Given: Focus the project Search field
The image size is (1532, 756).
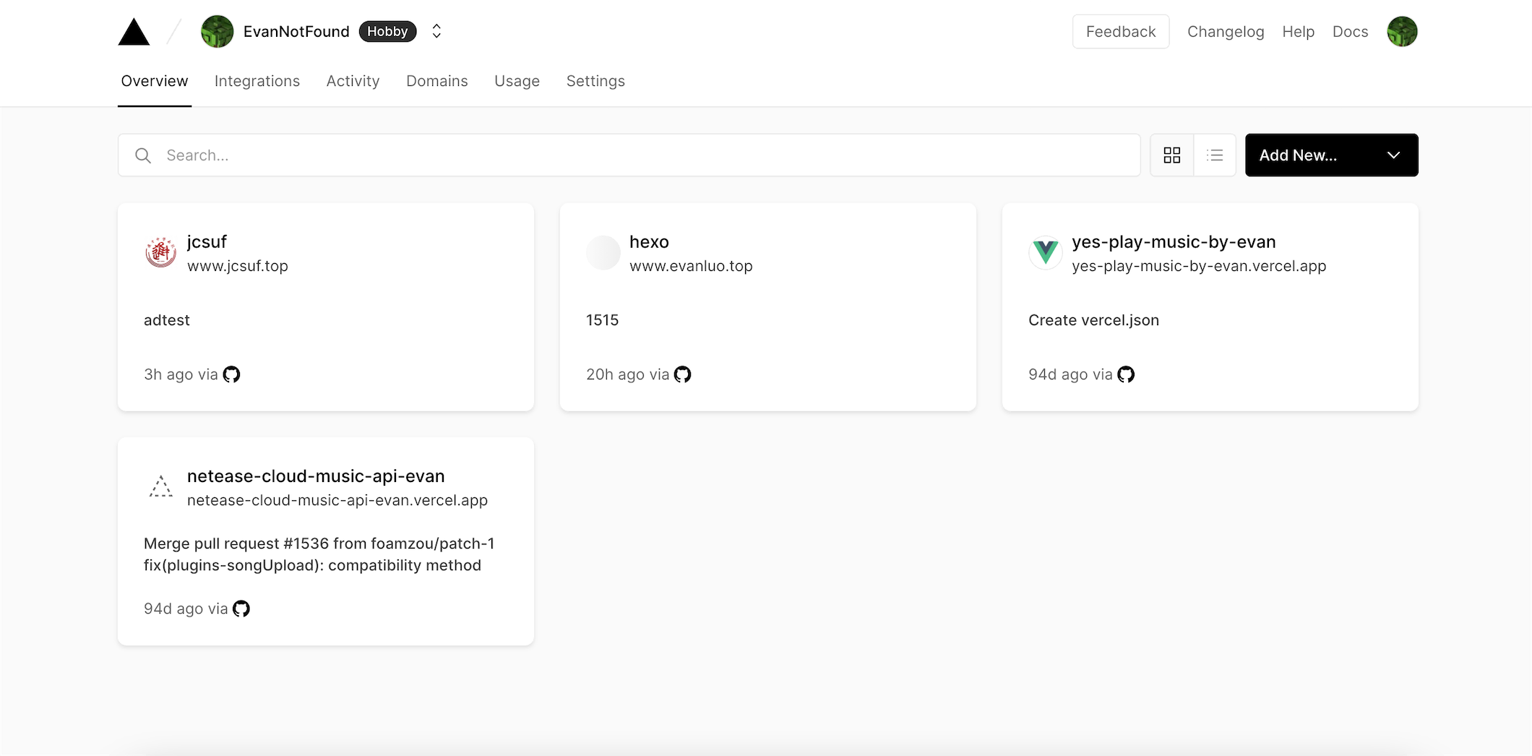Looking at the screenshot, I should click(x=629, y=155).
